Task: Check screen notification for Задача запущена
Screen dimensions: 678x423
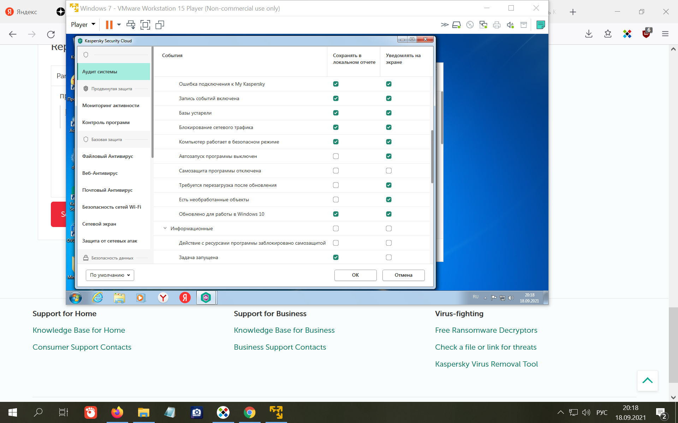Action: 388,257
